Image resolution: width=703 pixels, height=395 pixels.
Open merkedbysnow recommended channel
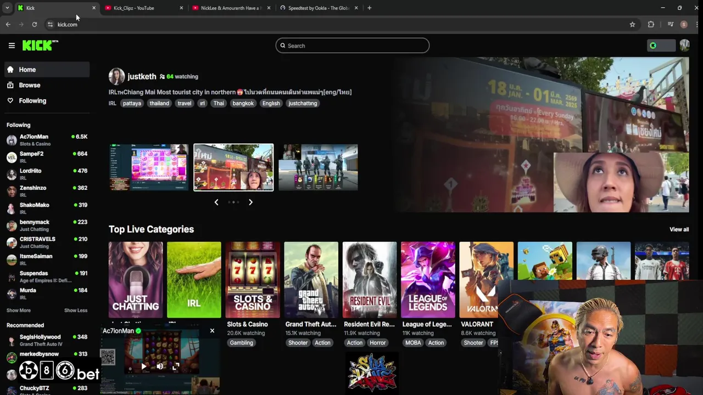coord(47,357)
